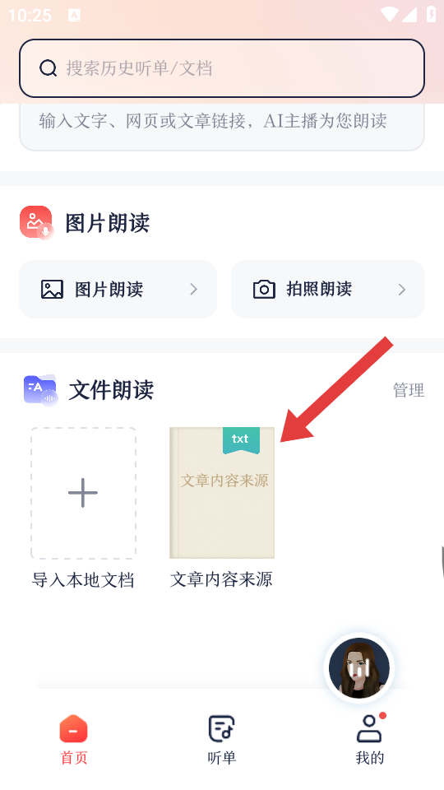Open the floating AI anchor avatar
This screenshot has height=790, width=444.
click(359, 667)
